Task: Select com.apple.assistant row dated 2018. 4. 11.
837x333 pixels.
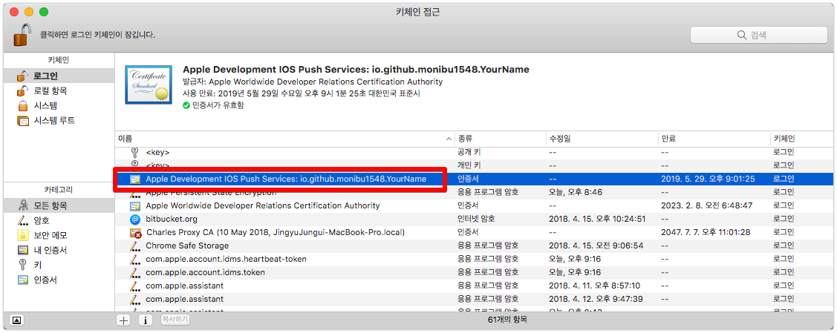Action: tap(475, 286)
